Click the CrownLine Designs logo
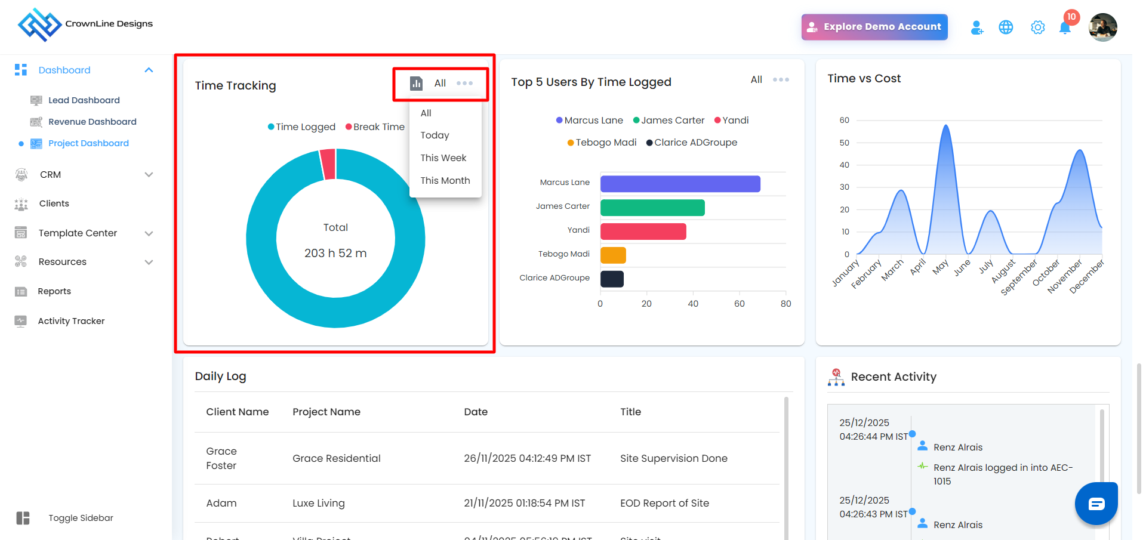 pos(39,24)
